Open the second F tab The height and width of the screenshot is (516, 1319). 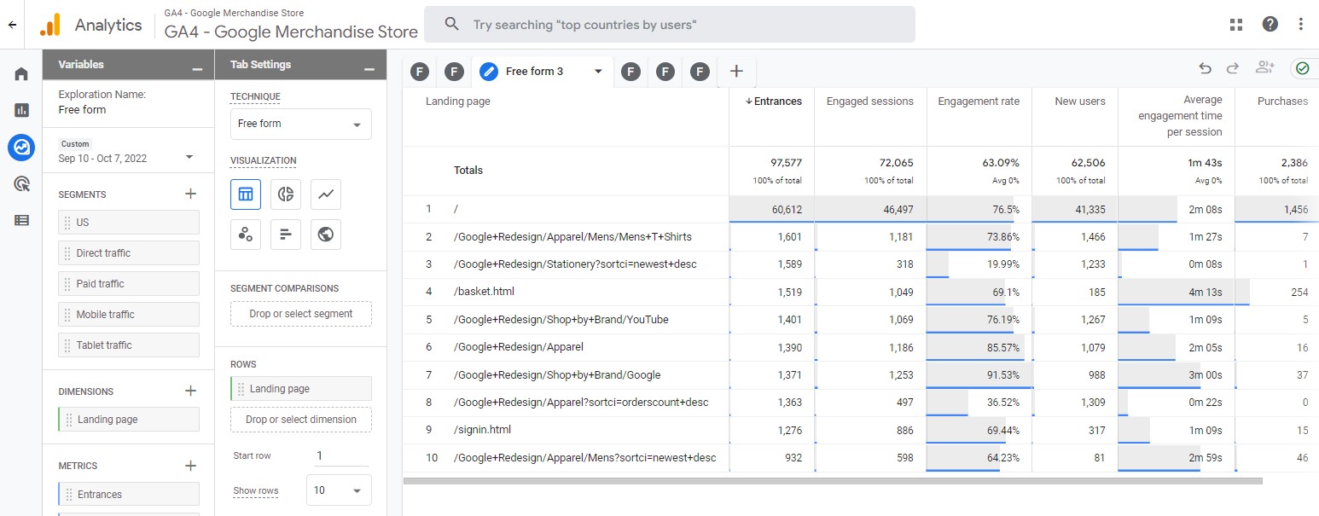[x=455, y=72]
